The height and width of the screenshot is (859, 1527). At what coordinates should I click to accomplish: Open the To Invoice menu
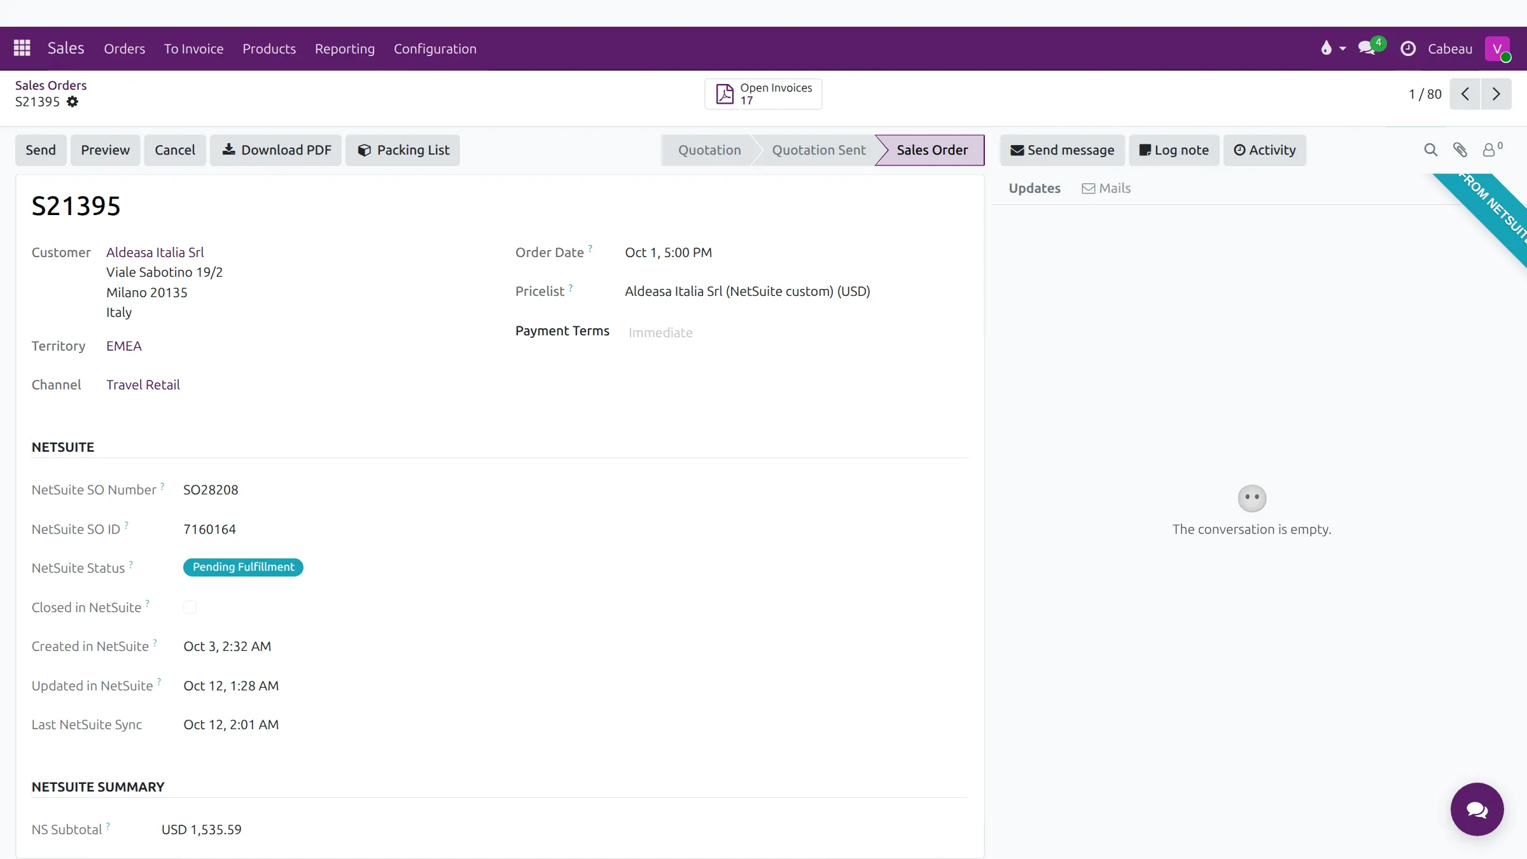(x=193, y=48)
